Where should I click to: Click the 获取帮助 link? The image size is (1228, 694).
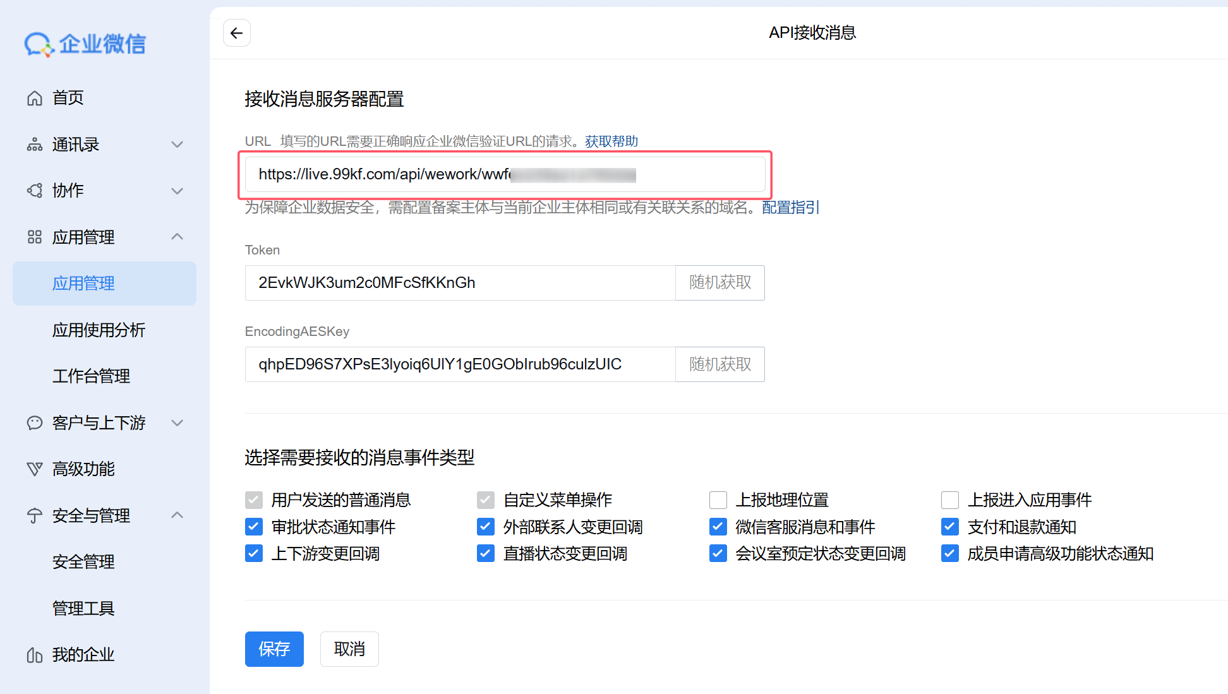611,141
